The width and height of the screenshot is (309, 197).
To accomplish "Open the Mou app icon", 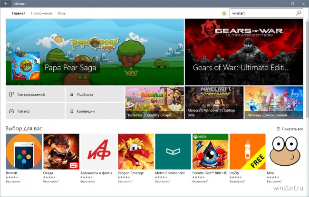I will coord(285,152).
